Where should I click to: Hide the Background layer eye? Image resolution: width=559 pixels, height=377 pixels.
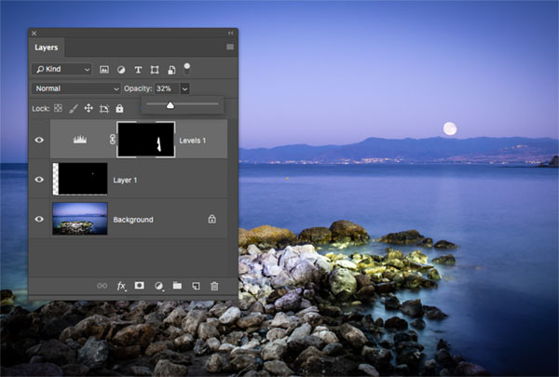tap(39, 219)
